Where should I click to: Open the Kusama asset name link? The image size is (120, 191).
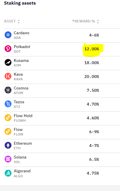pyautogui.click(x=21, y=60)
